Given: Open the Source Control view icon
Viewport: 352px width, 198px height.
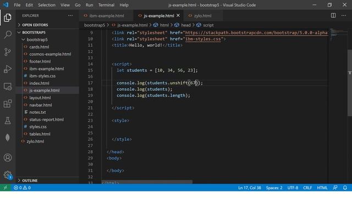Looking at the screenshot, I should pos(8,52).
